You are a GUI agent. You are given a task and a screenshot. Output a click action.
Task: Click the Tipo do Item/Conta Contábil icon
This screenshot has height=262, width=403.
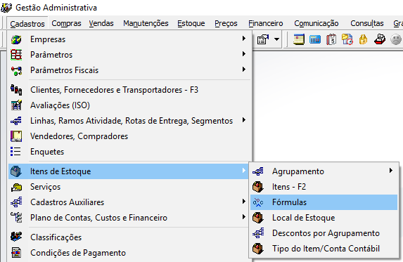[258, 249]
